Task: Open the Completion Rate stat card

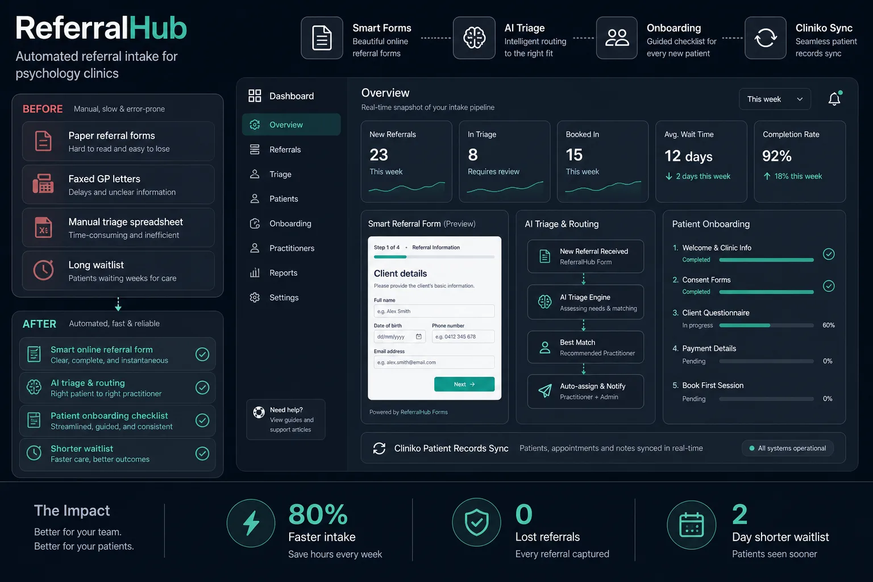Action: coord(800,161)
